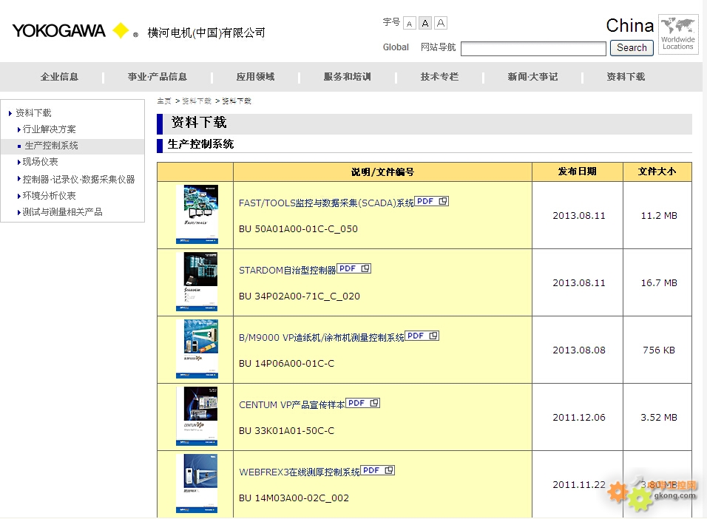The image size is (707, 519).
Task: Open the 技术专栏 navigation menu
Action: 439,77
